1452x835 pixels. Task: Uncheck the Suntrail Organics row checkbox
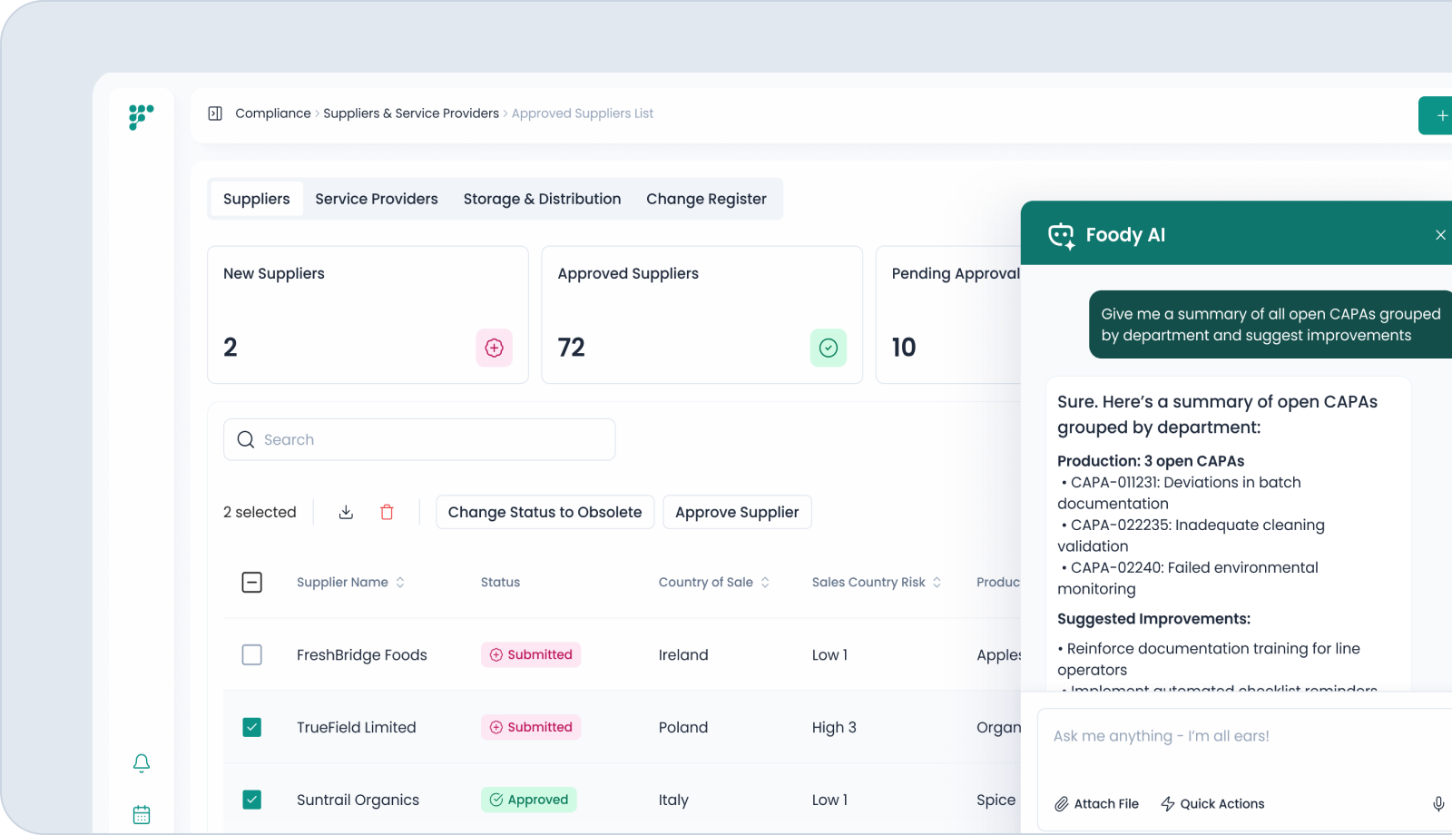click(252, 800)
